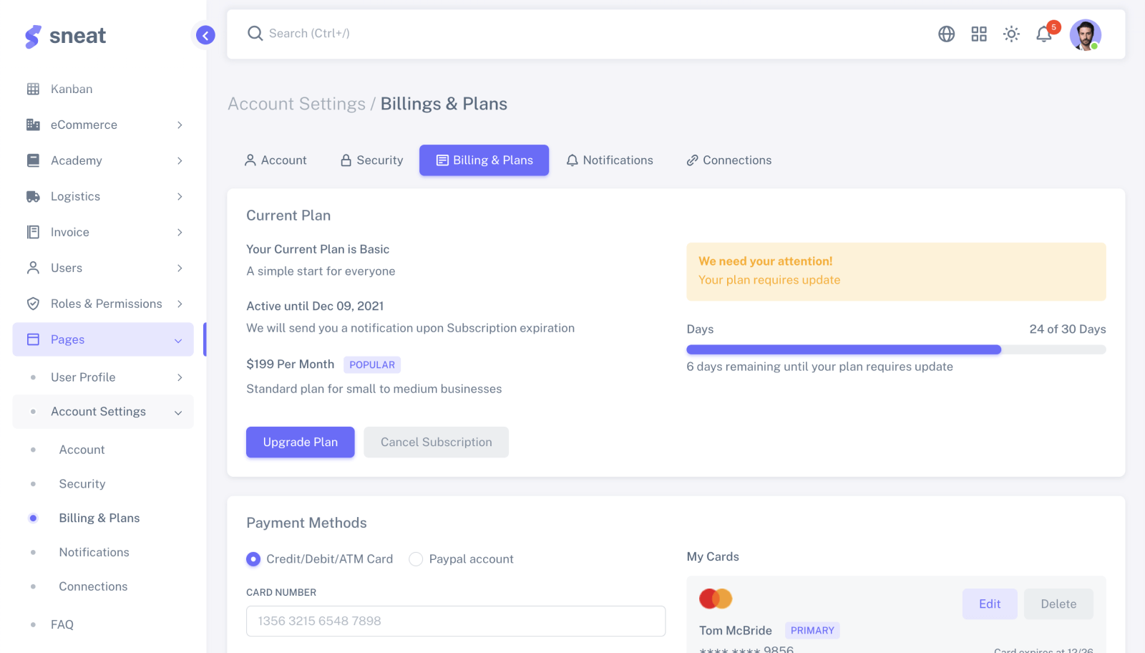Image resolution: width=1145 pixels, height=653 pixels.
Task: Select the Paypal account radio option
Action: (416, 559)
